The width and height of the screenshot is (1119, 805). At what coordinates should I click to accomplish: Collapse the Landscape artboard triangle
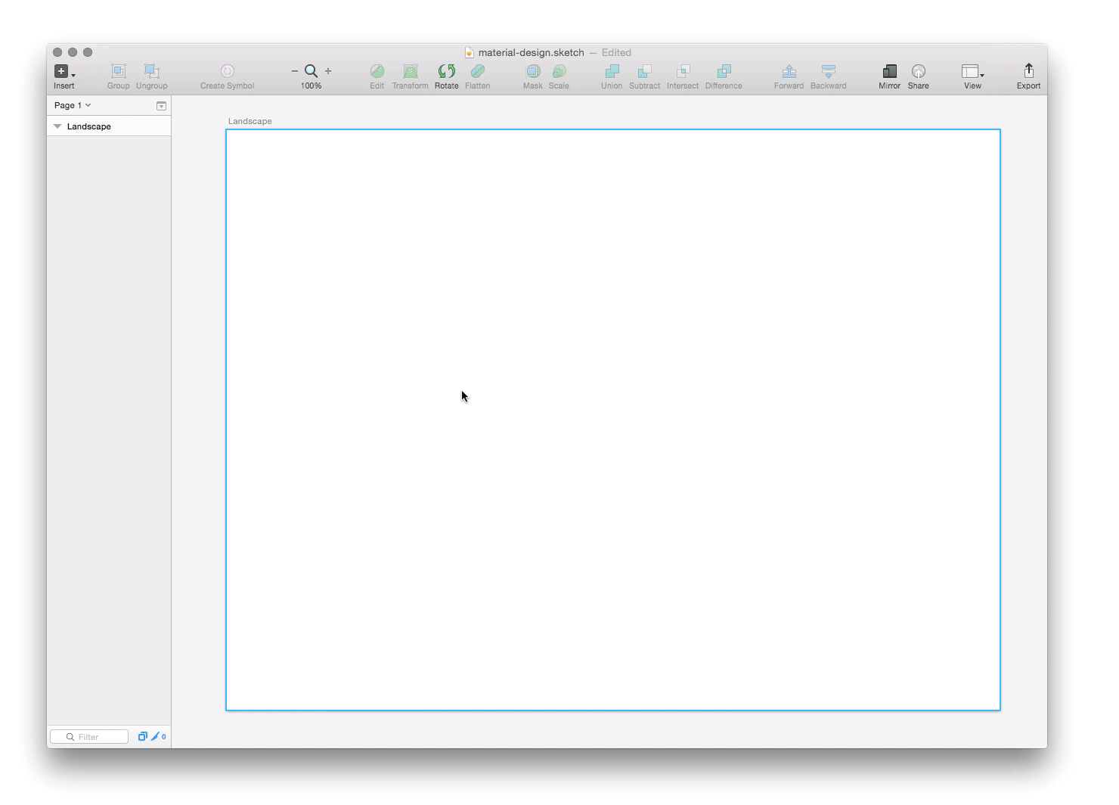(x=57, y=126)
